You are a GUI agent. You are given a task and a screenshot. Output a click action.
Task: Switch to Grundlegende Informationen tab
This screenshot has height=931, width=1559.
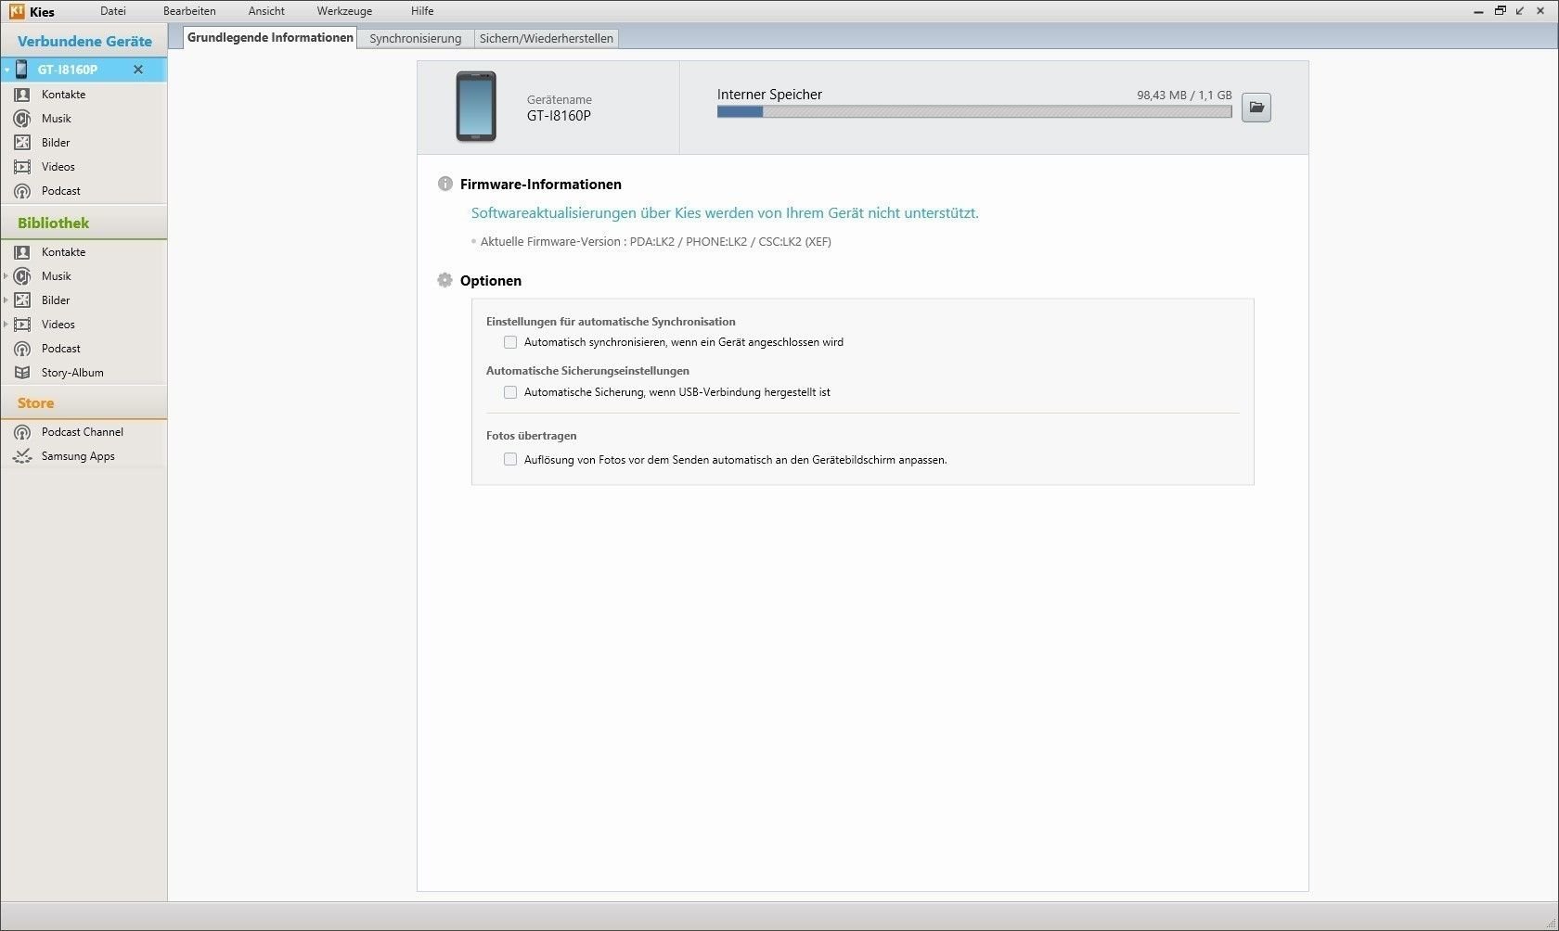270,37
